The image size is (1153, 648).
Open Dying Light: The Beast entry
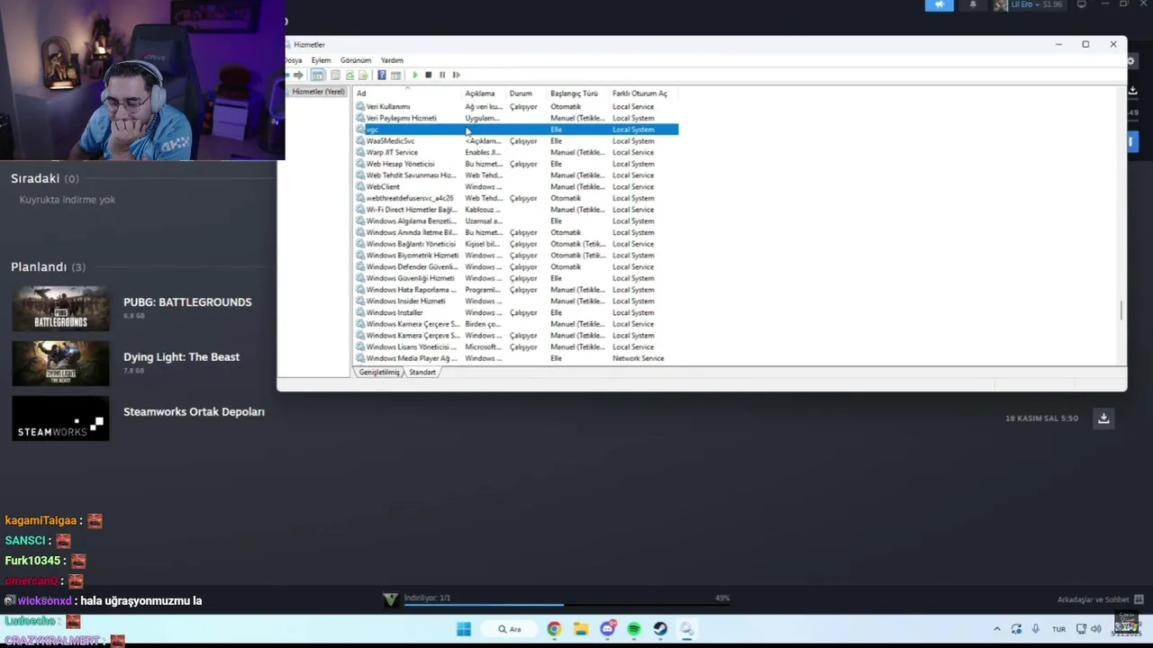[181, 357]
